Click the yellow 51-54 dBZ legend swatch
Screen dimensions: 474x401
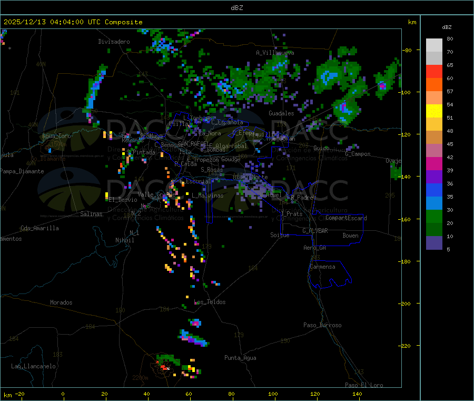434,111
